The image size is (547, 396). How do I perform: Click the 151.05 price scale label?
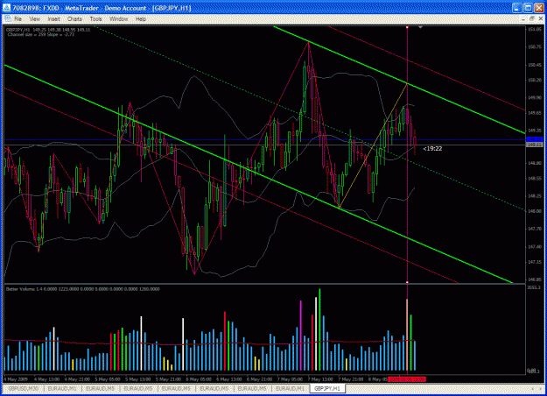click(535, 29)
